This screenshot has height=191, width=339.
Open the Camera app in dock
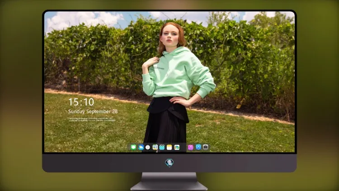pyautogui.click(x=206, y=147)
